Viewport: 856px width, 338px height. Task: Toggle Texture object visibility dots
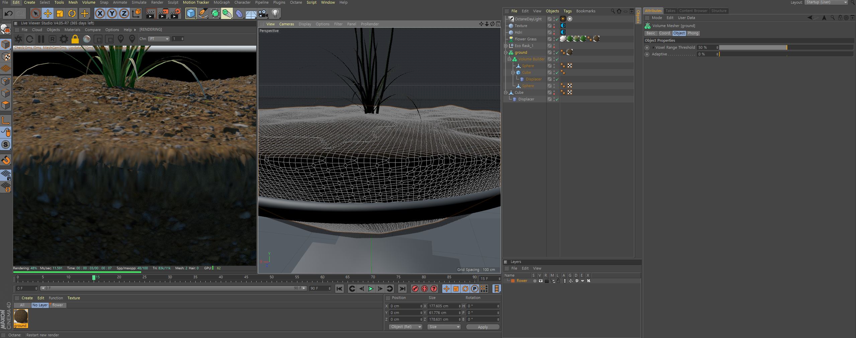click(554, 26)
